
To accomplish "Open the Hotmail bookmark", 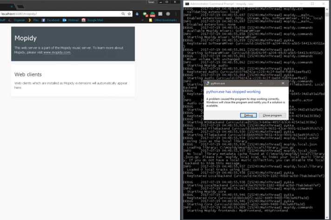I will (x=71, y=20).
